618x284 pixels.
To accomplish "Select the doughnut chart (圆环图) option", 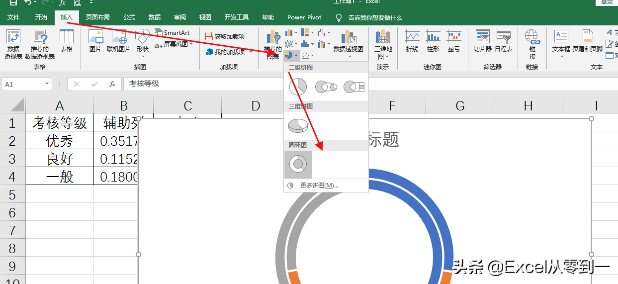I will click(298, 164).
